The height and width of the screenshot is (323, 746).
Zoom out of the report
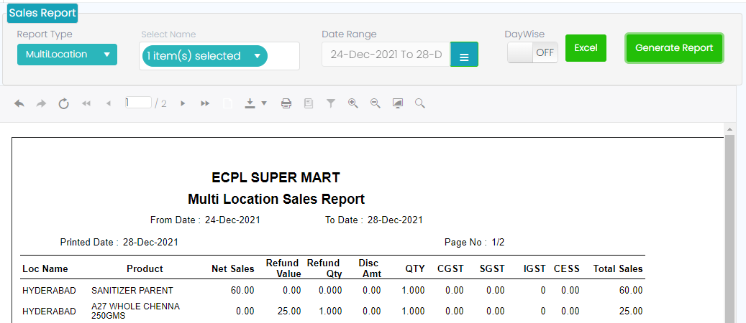point(375,103)
